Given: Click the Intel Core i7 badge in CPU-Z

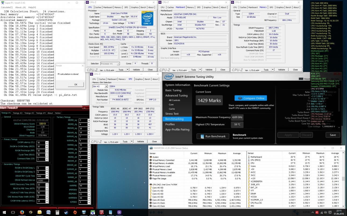Looking at the screenshot, I should 147,18.
